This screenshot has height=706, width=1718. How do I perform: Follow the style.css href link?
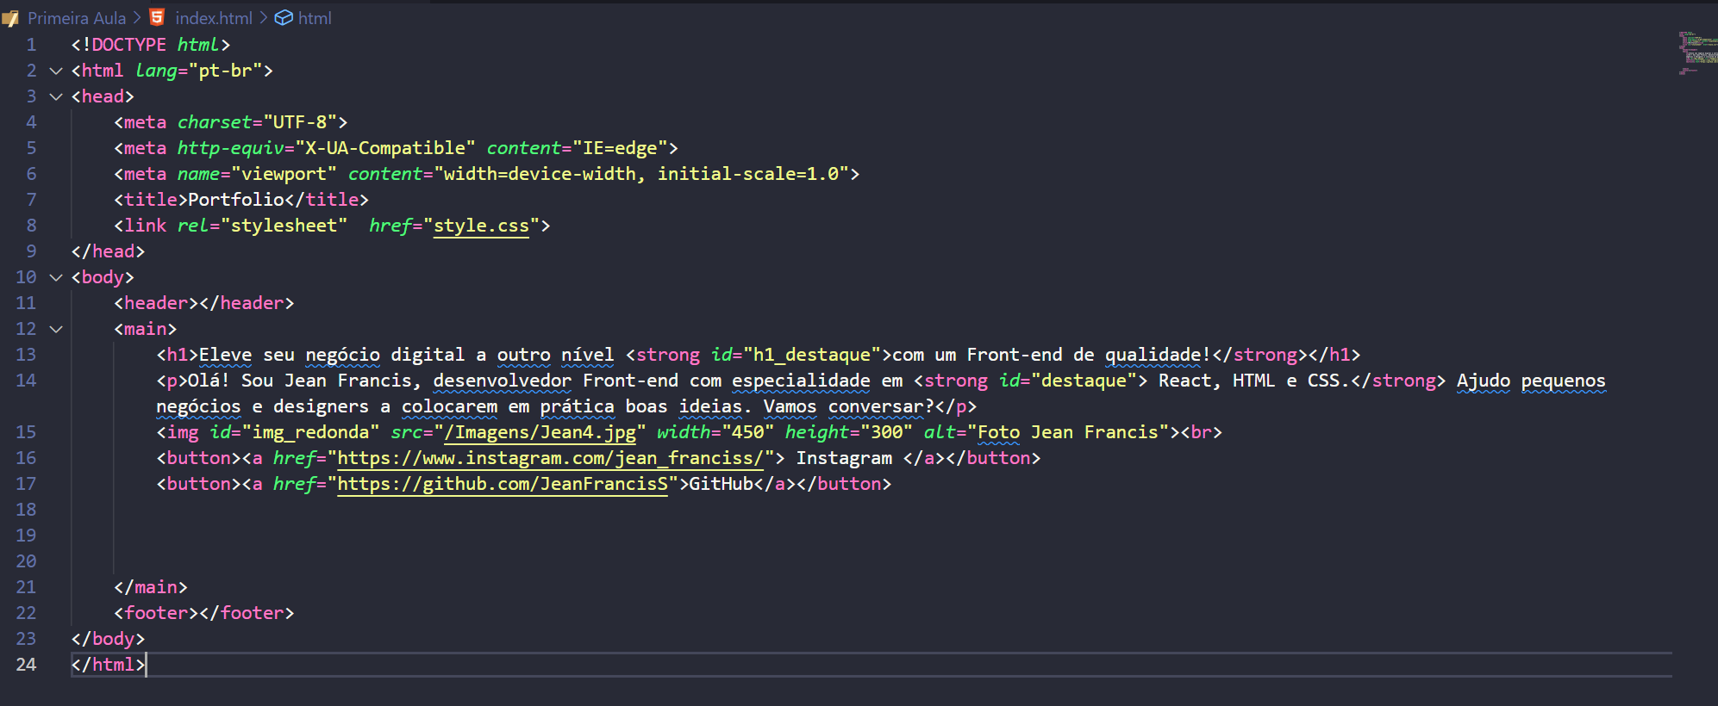pos(481,226)
